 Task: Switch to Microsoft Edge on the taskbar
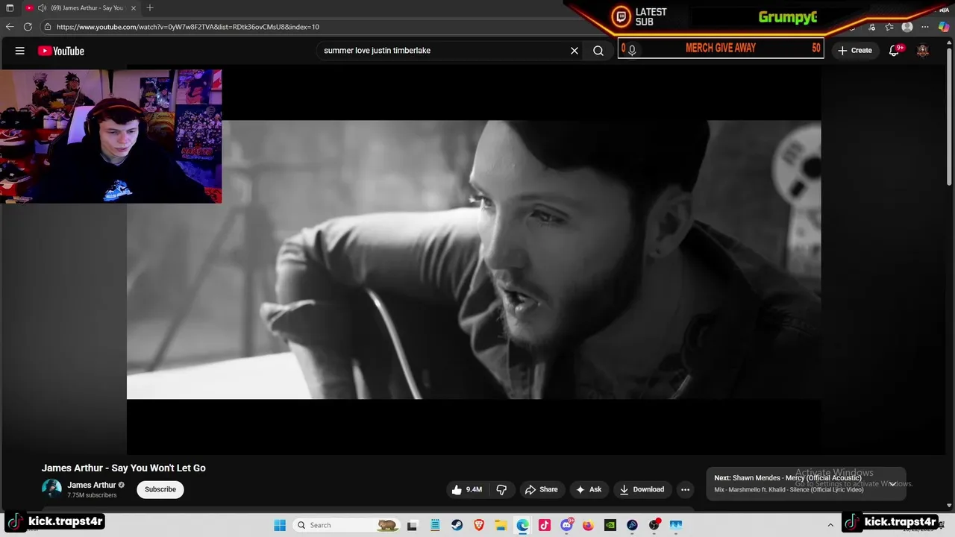click(x=523, y=525)
